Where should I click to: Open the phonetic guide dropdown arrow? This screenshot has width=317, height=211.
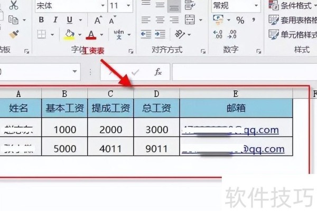coord(129,35)
